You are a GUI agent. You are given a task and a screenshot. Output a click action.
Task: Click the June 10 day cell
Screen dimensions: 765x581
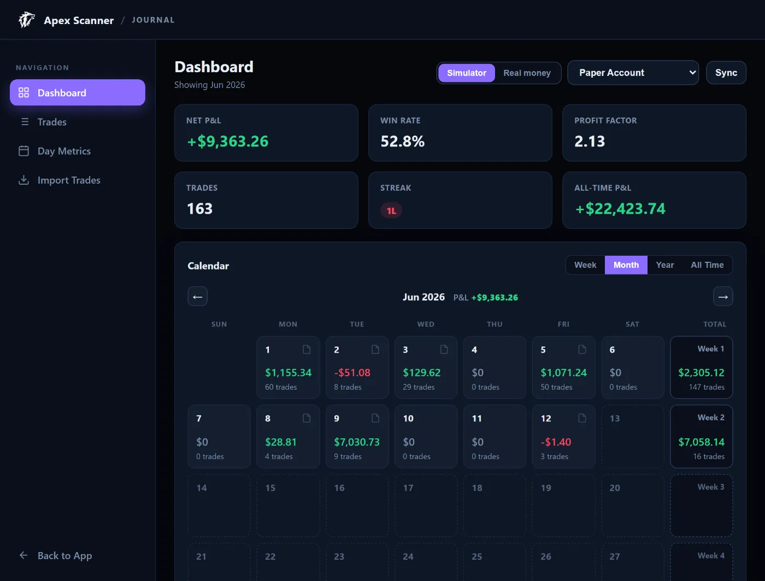[x=426, y=437]
